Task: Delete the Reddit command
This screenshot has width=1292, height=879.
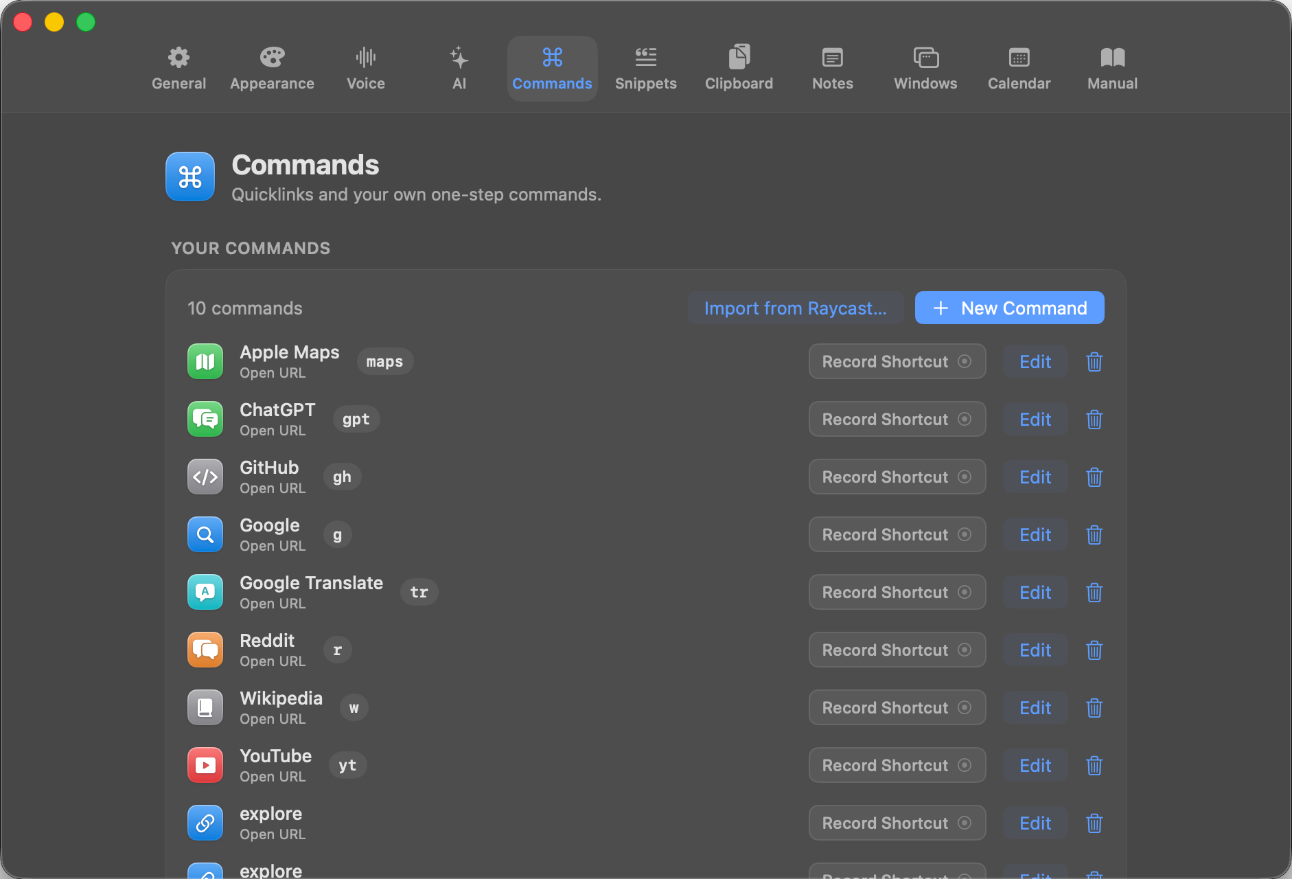Action: pyautogui.click(x=1094, y=650)
